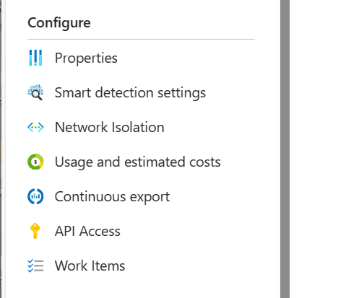Open the Work Items text link
Viewport: 359px width, 298px height.
[90, 266]
